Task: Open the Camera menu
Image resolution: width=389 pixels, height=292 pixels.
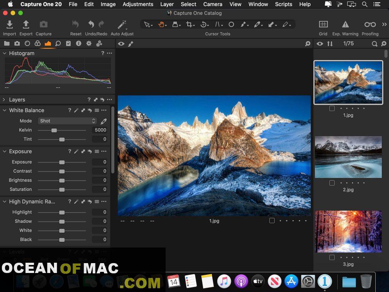Action: tap(213, 4)
